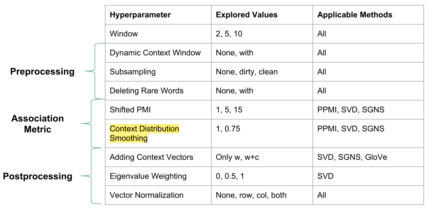Click the Explored Values column header
This screenshot has height=208, width=436.
(246, 15)
